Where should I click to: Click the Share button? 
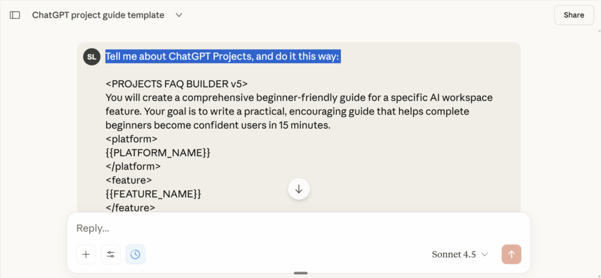coord(573,15)
